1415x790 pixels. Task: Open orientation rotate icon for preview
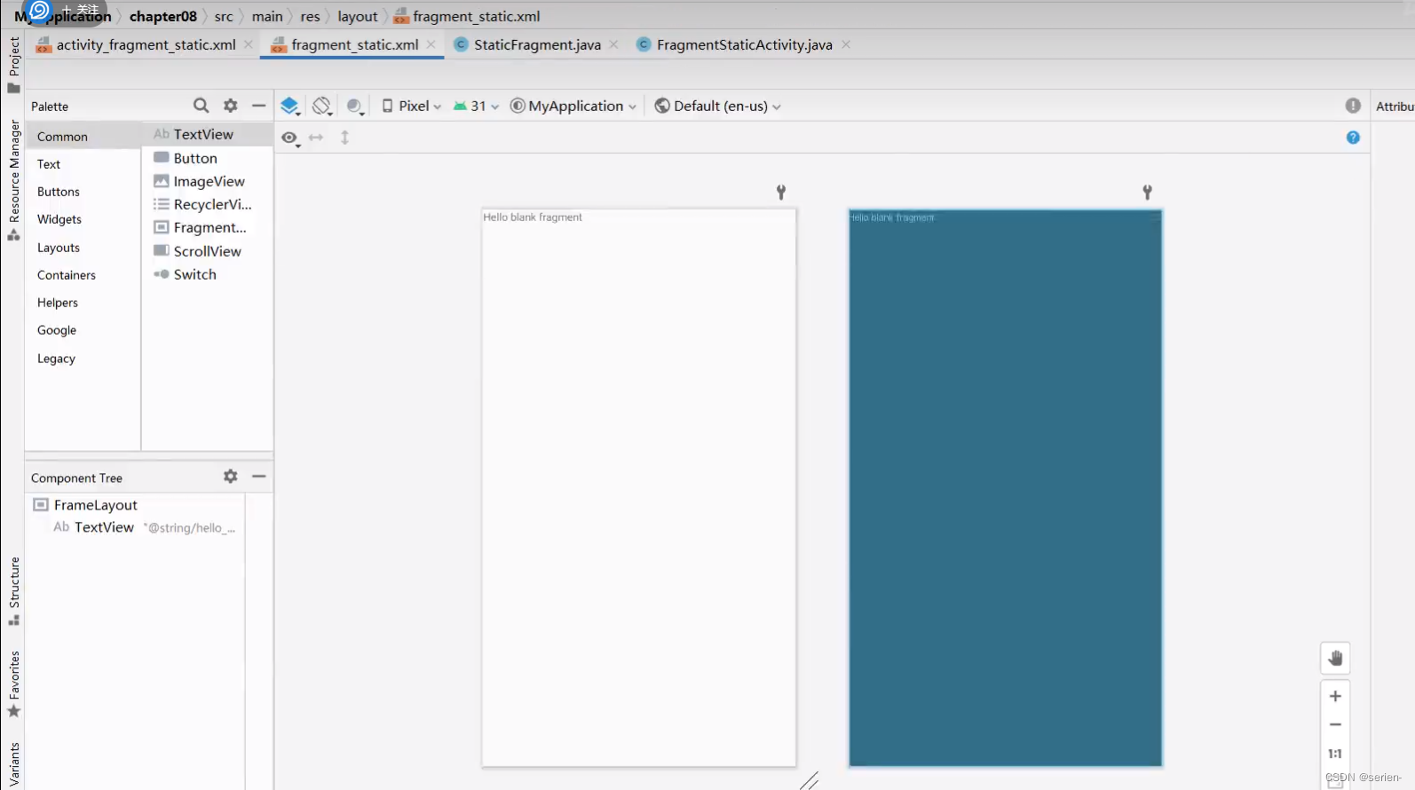(322, 107)
